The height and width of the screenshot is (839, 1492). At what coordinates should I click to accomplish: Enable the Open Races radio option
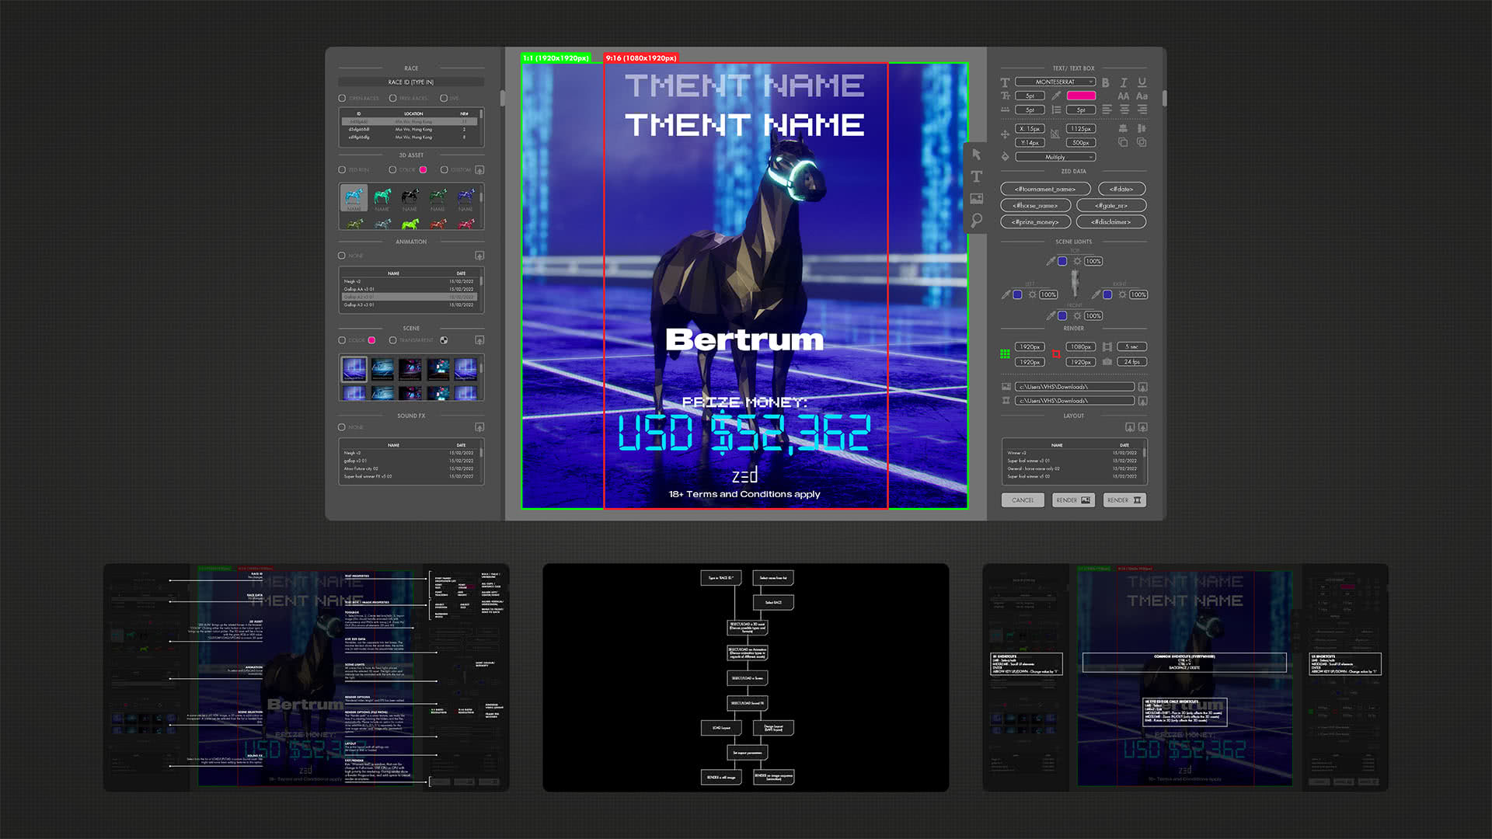342,99
